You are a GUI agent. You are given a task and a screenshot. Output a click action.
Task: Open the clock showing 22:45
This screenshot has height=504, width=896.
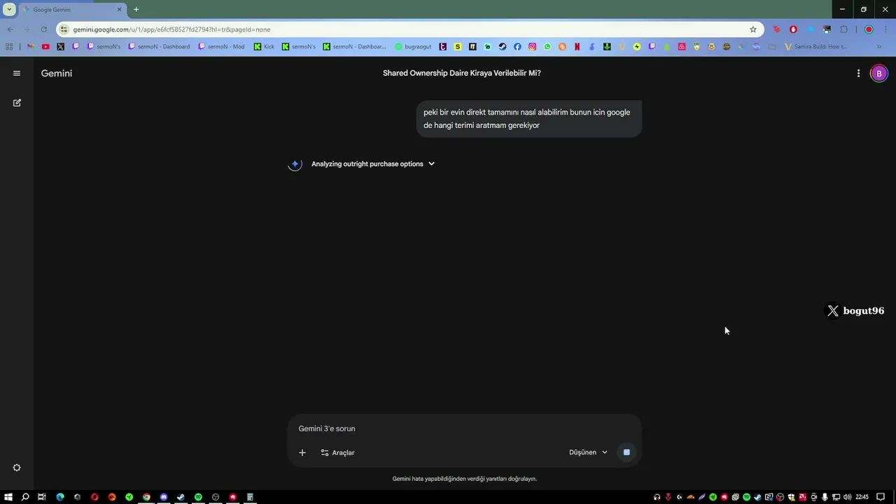(862, 497)
